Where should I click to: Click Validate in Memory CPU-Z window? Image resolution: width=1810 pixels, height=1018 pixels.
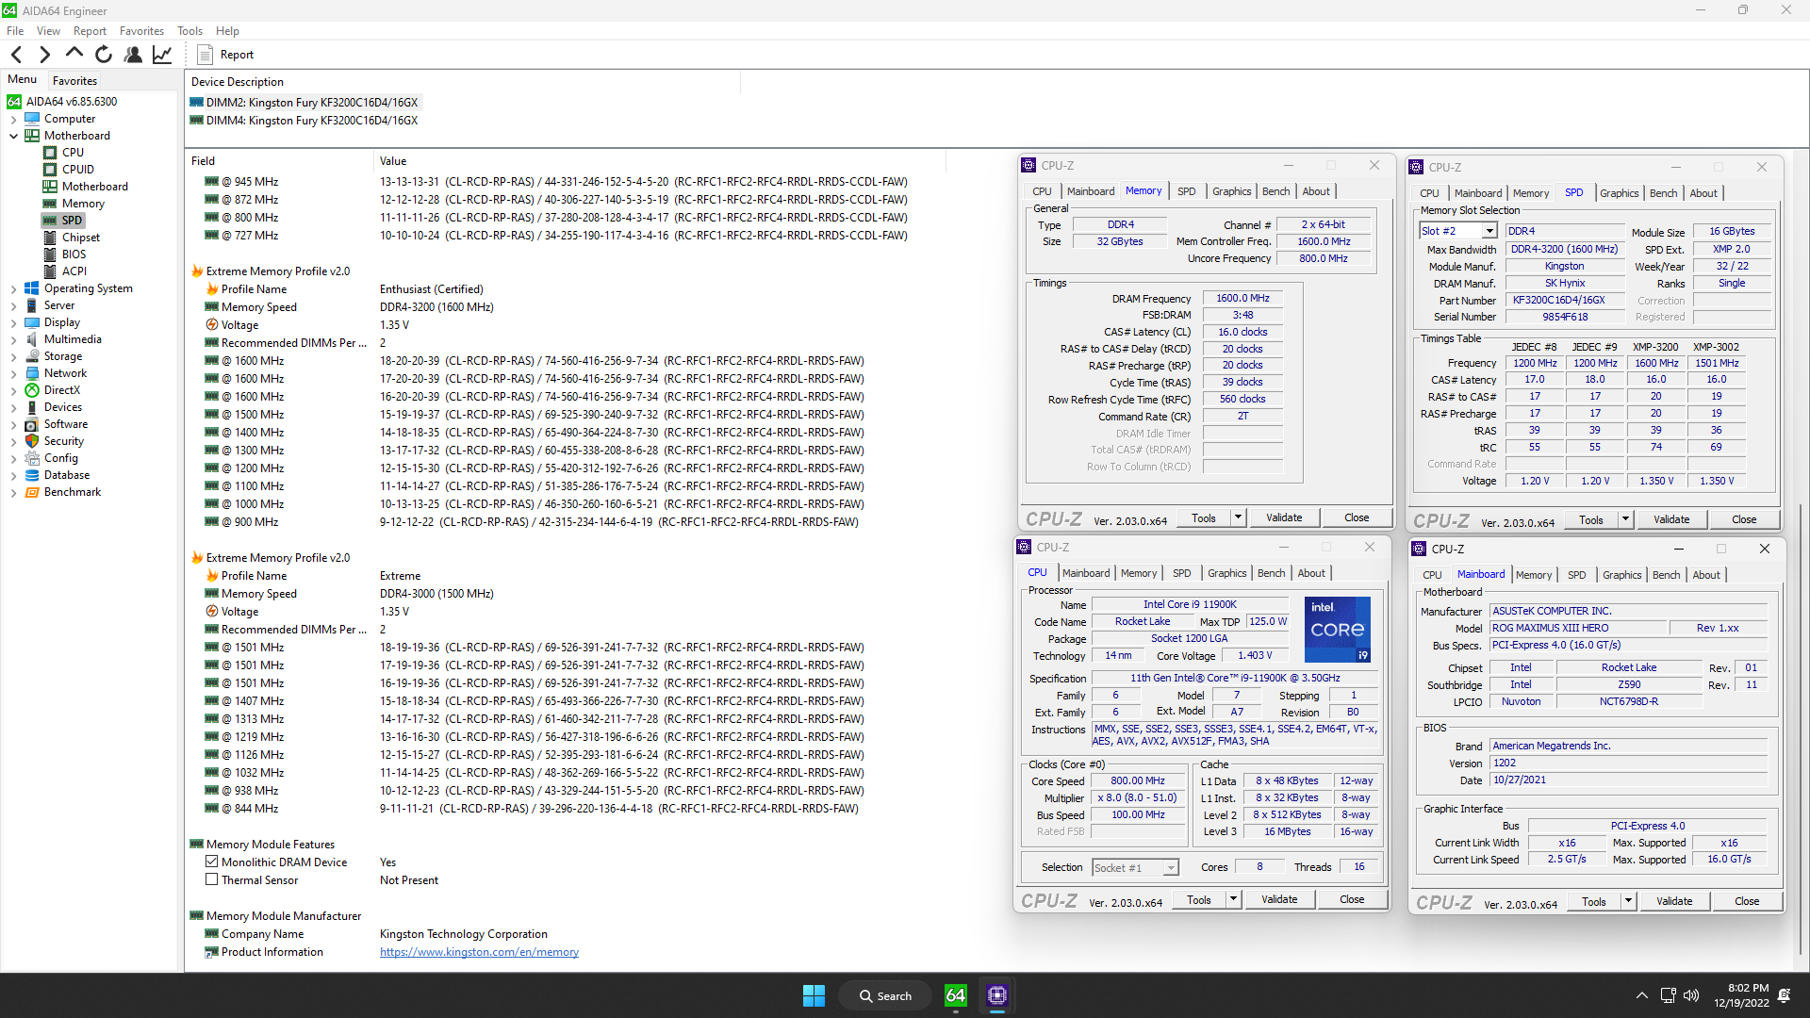tap(1284, 517)
